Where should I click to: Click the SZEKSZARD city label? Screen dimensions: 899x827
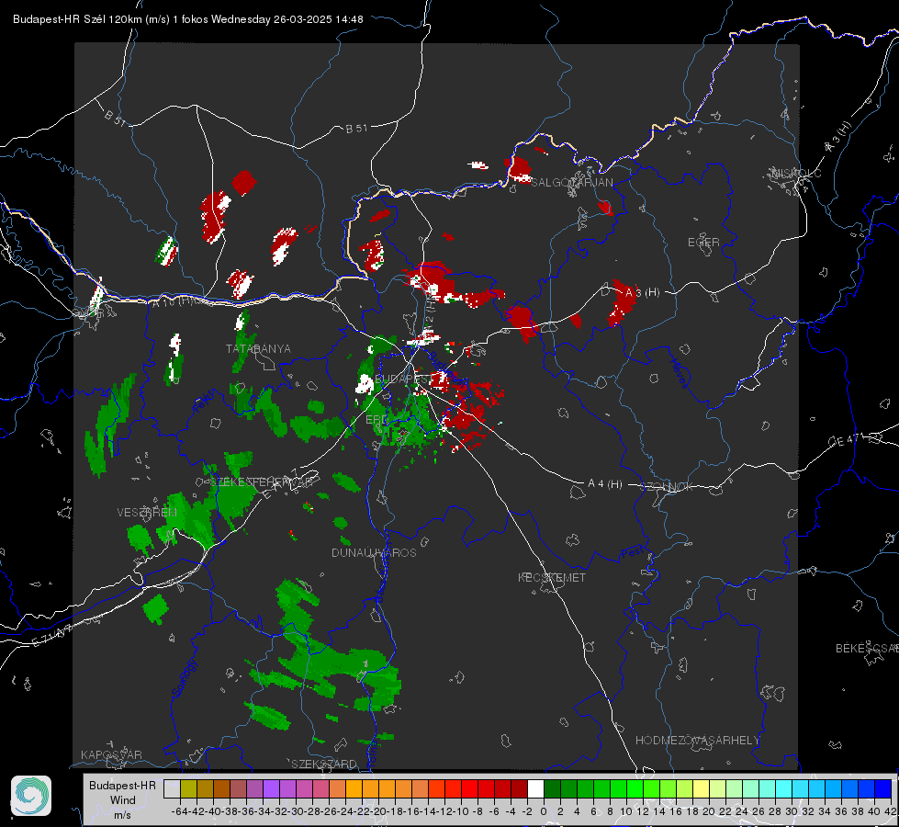point(324,764)
